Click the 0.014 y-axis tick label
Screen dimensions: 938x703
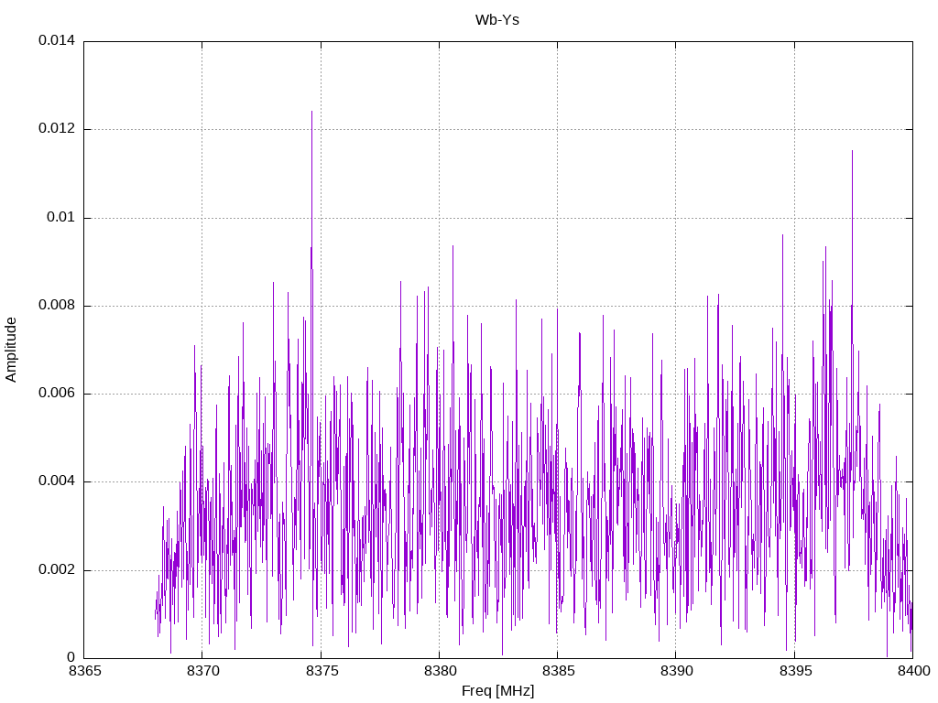(x=57, y=40)
